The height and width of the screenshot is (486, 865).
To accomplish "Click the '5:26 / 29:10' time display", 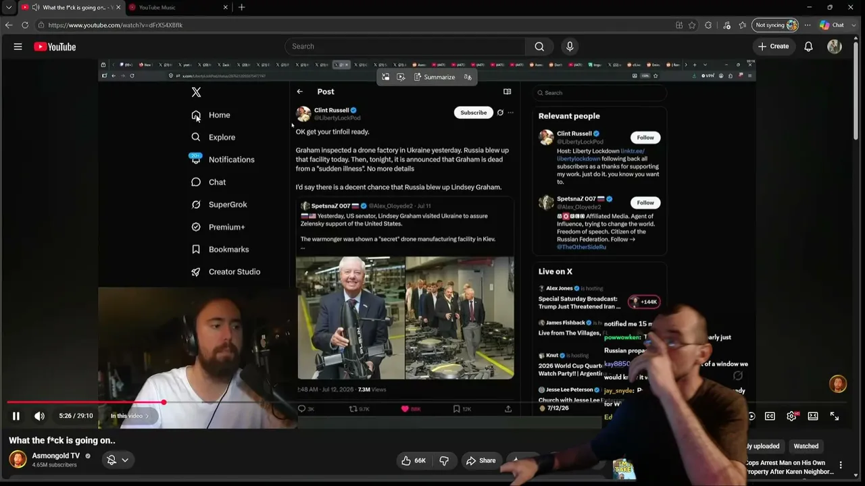I will 76,416.
